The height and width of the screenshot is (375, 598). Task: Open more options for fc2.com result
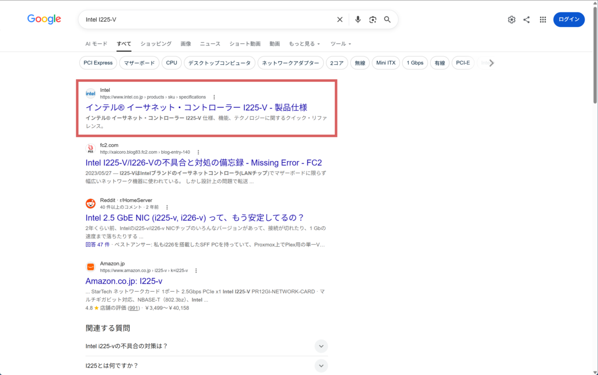coord(198,152)
